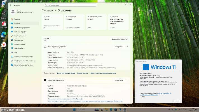Viewport: 199px width, 112px height.
Task: Open Домен или рабочая группа link
Action: point(66,73)
